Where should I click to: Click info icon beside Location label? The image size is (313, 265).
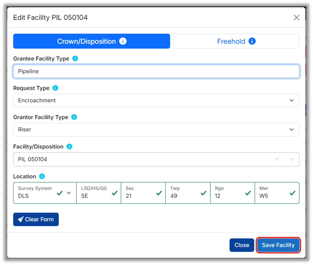coord(42,176)
